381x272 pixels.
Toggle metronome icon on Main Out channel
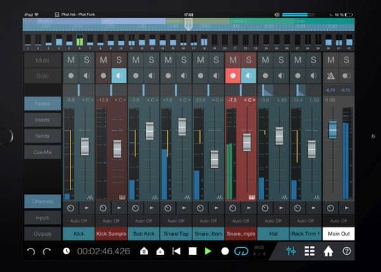331,75
